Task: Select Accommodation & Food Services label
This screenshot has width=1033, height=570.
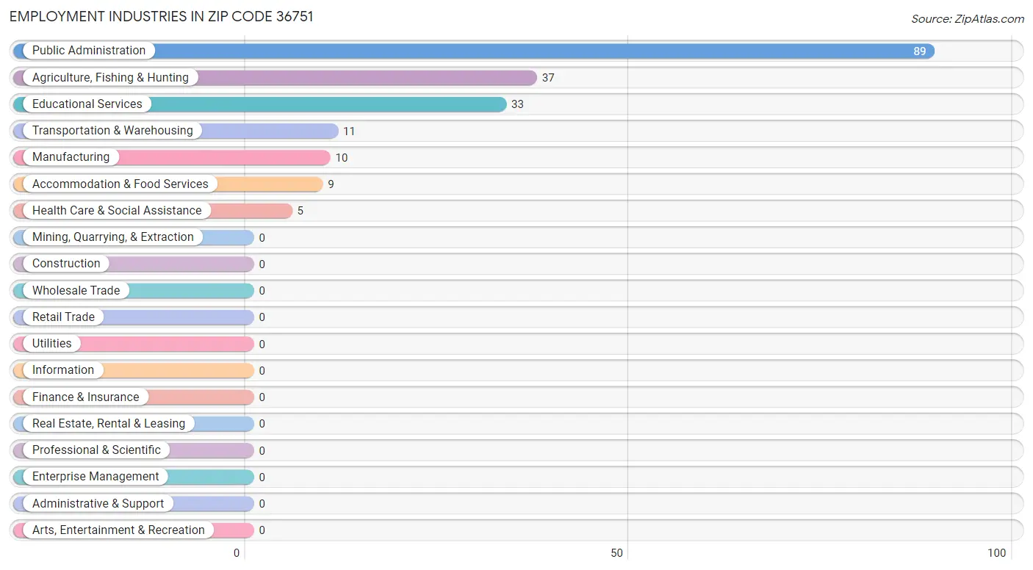Action: [120, 184]
